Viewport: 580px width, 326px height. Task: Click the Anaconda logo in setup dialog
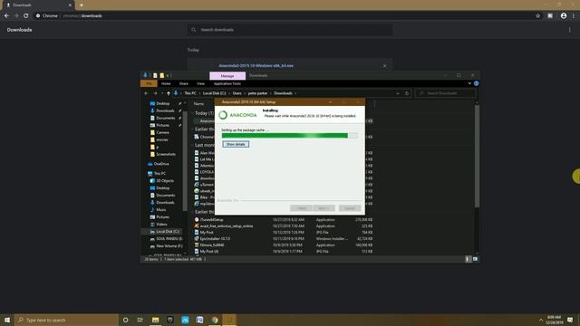(x=237, y=115)
